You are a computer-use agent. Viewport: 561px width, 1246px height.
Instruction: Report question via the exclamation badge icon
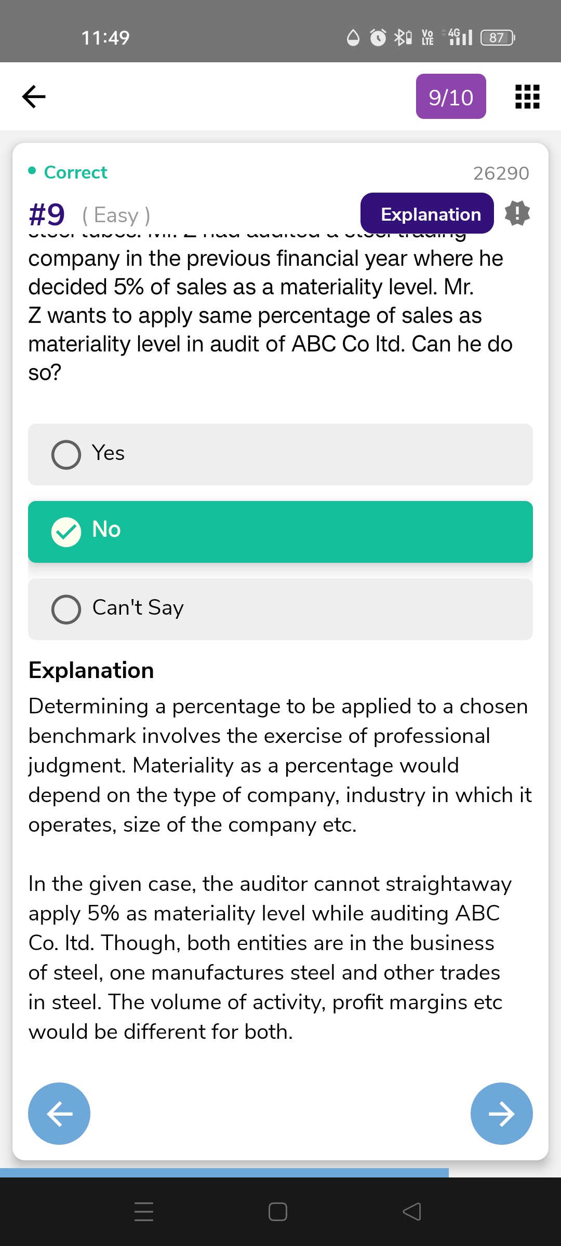pos(517,213)
